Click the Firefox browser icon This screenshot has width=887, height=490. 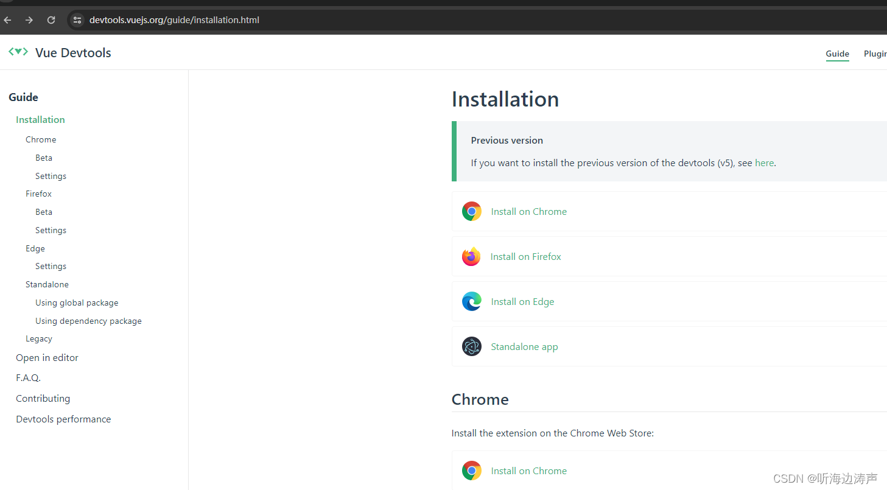[x=471, y=256]
